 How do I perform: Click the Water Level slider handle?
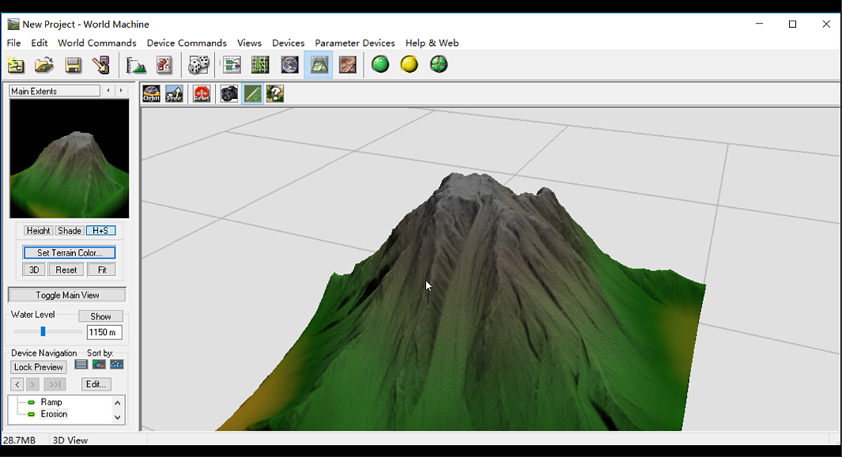click(x=43, y=332)
